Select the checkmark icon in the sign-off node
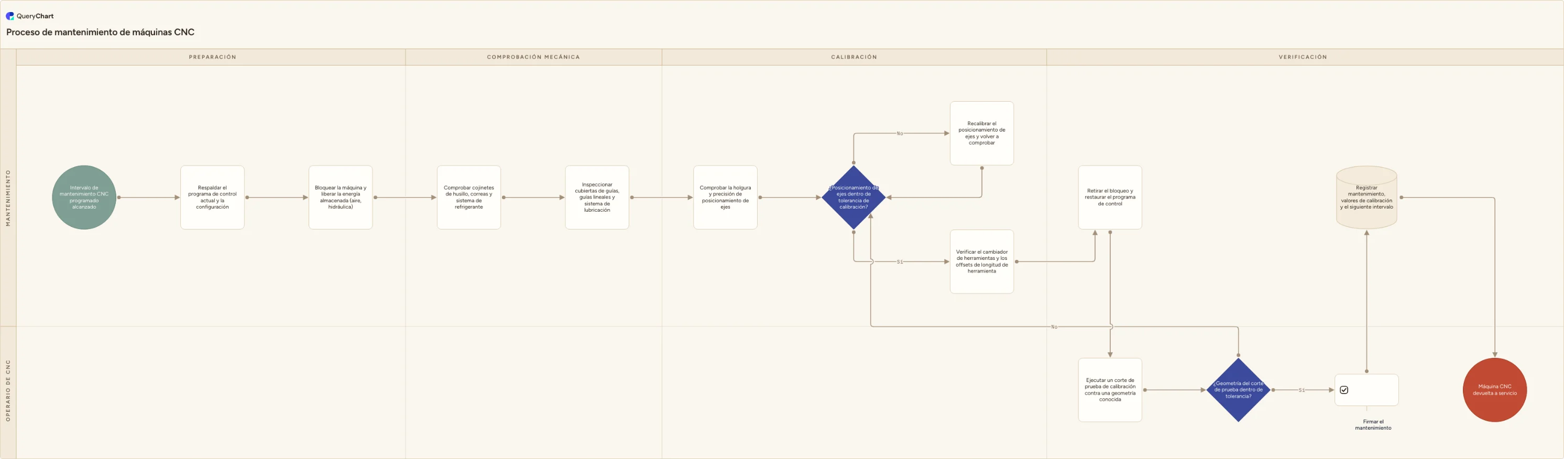1564x459 pixels. 1344,390
